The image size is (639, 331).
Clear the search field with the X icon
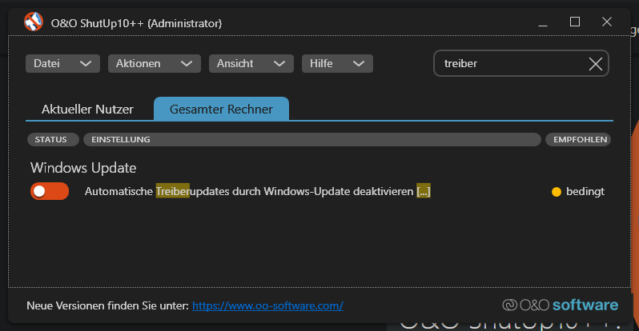point(596,63)
